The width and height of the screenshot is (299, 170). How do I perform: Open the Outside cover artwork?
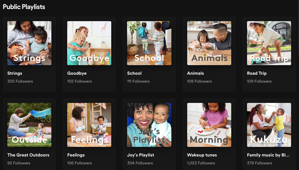[x=29, y=125]
